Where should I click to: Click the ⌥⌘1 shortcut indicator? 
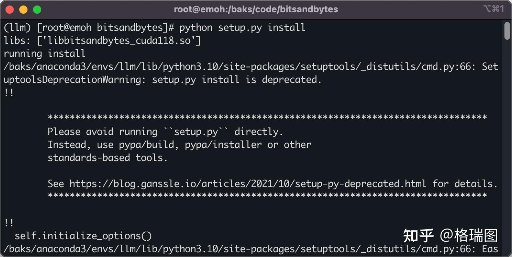tap(493, 9)
